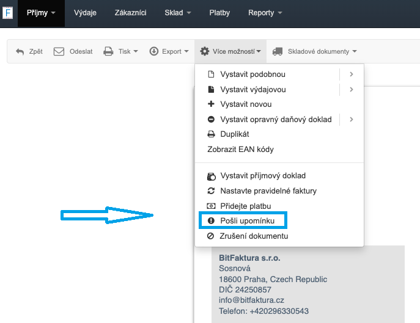The height and width of the screenshot is (323, 420).
Task: Click the Tisk printer icon
Action: tap(108, 51)
